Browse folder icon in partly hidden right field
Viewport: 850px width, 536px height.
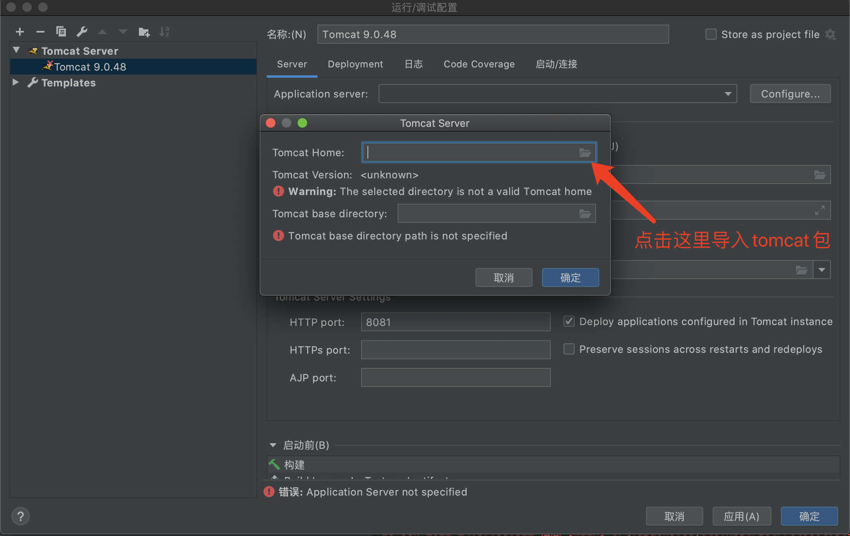coord(820,175)
